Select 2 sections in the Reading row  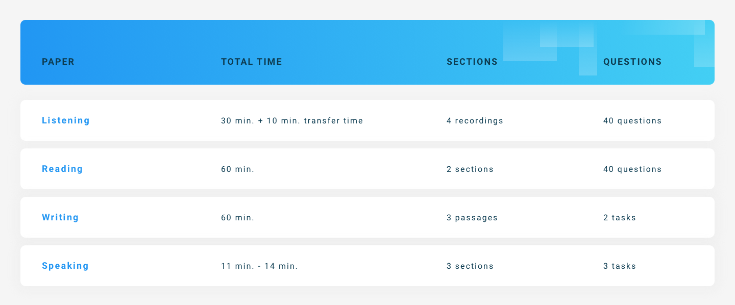point(470,169)
